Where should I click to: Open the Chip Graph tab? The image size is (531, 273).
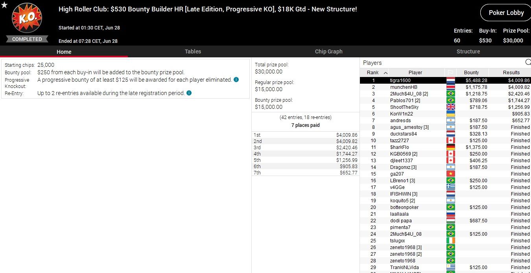pos(328,51)
